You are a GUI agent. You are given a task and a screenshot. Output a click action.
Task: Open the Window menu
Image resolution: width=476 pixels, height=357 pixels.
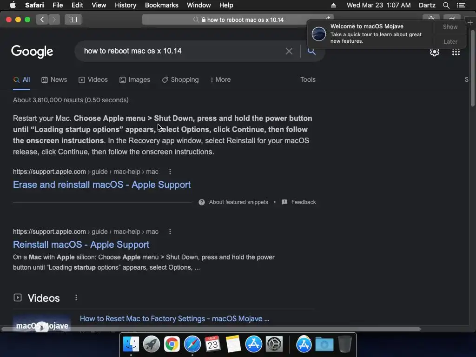point(198,5)
